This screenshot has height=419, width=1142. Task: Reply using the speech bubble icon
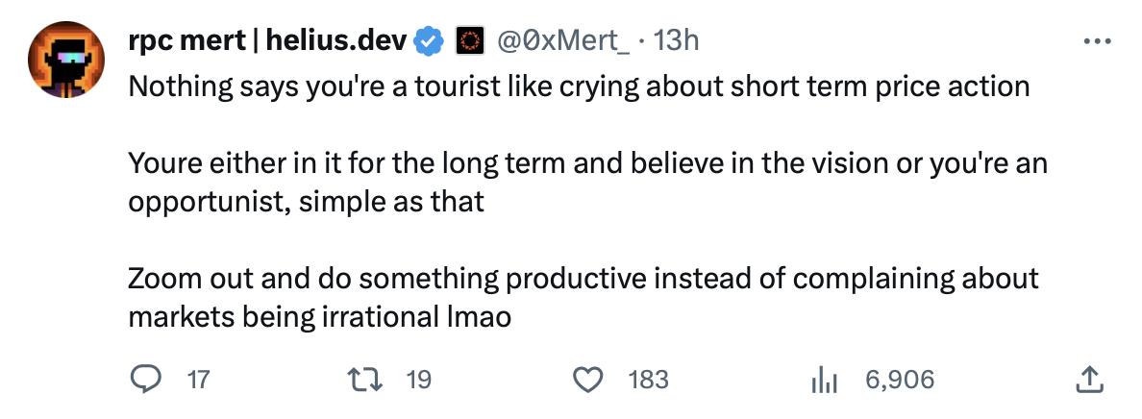coord(145,380)
